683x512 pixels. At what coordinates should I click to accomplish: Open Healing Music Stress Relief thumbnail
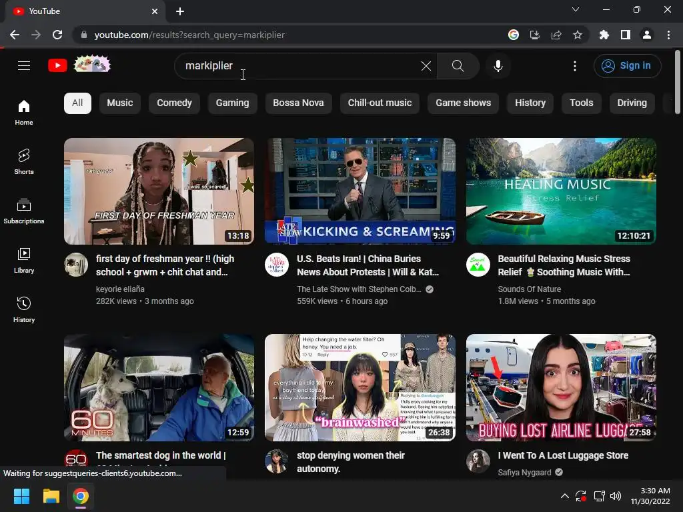tap(561, 191)
